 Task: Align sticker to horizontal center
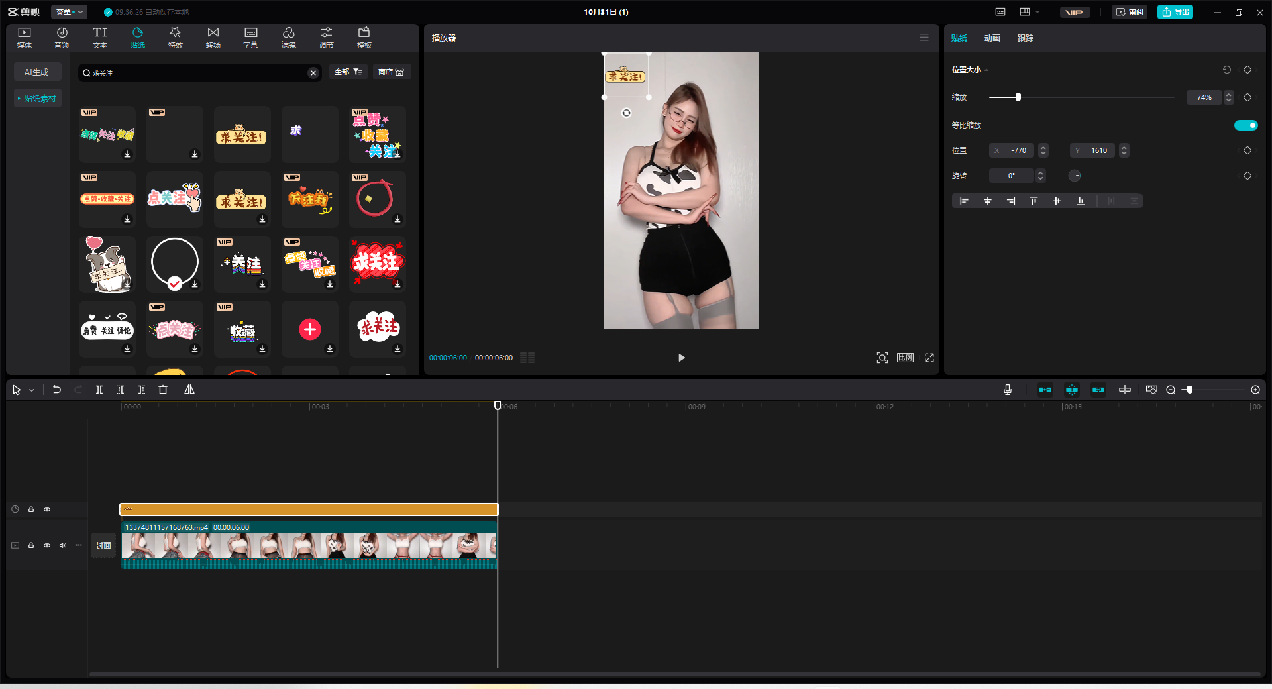click(x=987, y=201)
